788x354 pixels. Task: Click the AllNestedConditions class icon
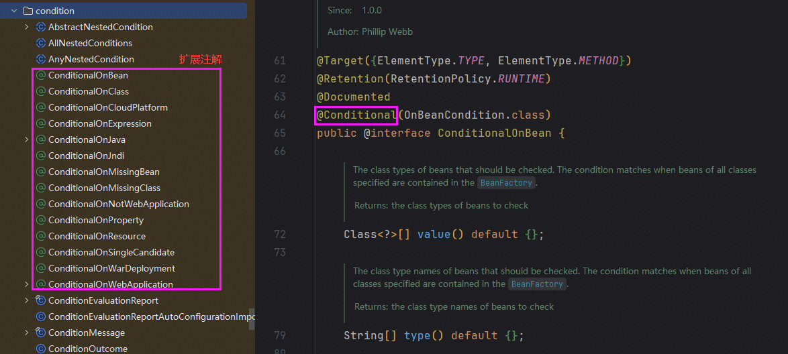[x=41, y=43]
